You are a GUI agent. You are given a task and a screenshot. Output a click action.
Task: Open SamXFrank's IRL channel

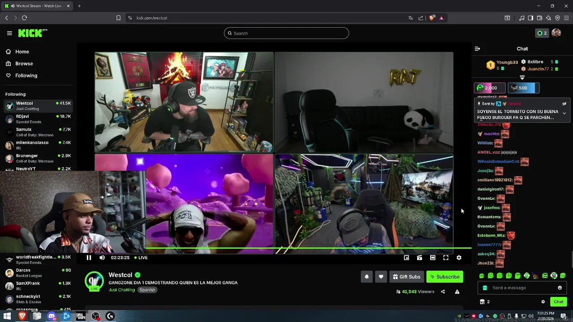(38, 286)
